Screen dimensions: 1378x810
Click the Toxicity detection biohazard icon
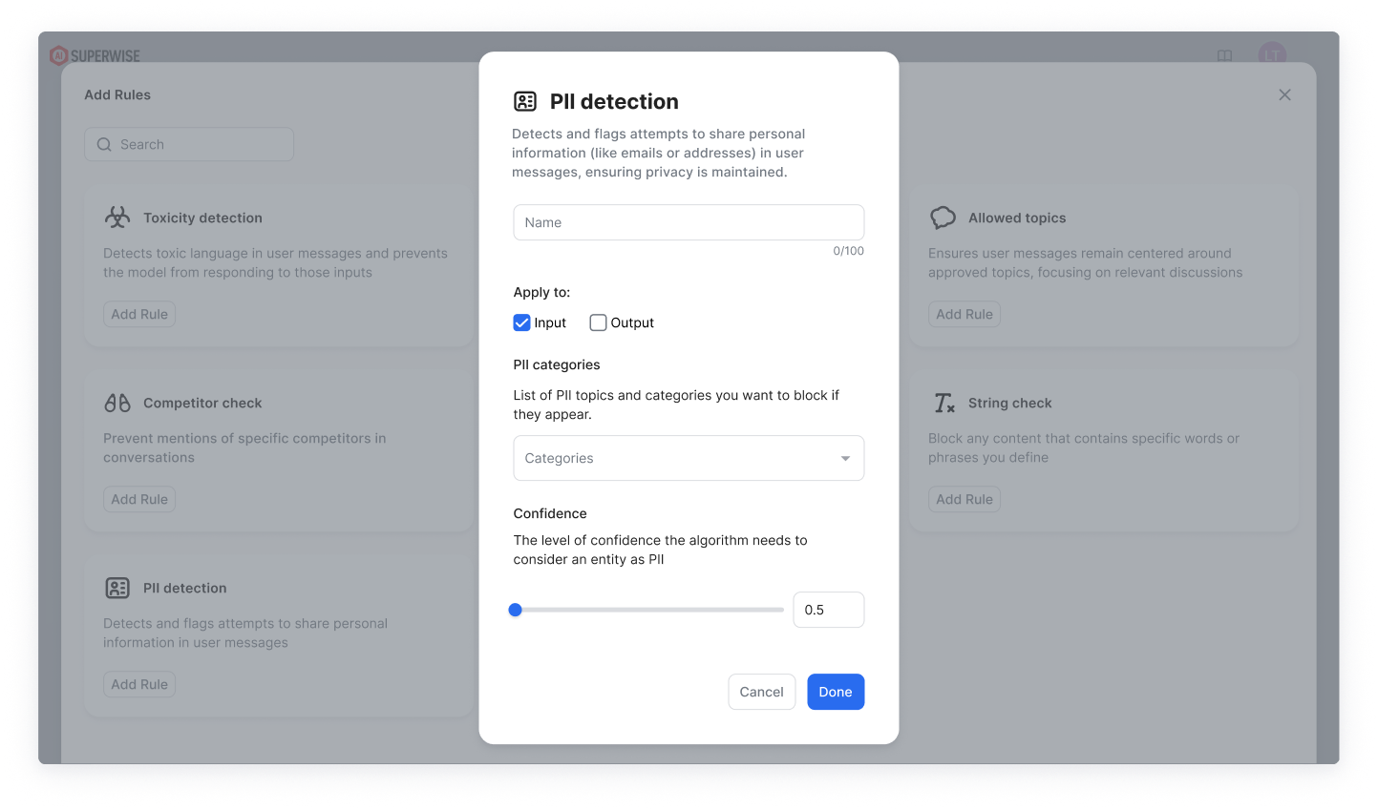tap(117, 218)
